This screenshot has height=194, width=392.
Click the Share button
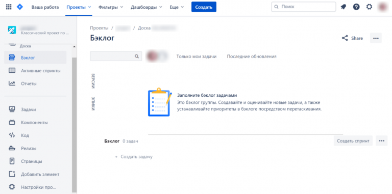352,38
